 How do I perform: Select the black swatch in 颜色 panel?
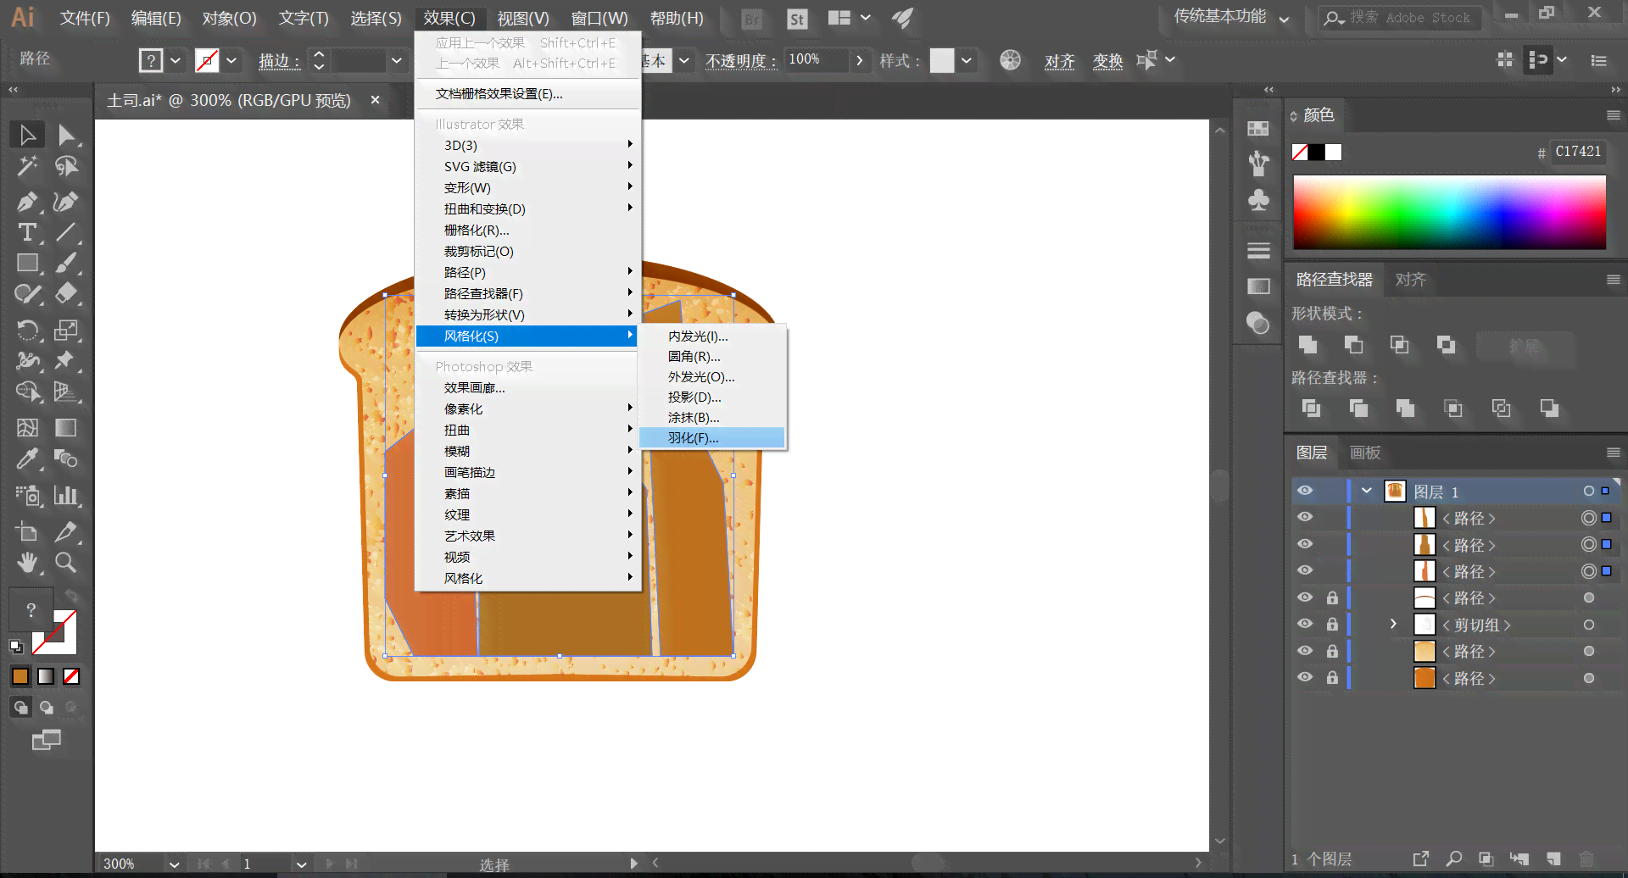[1316, 152]
